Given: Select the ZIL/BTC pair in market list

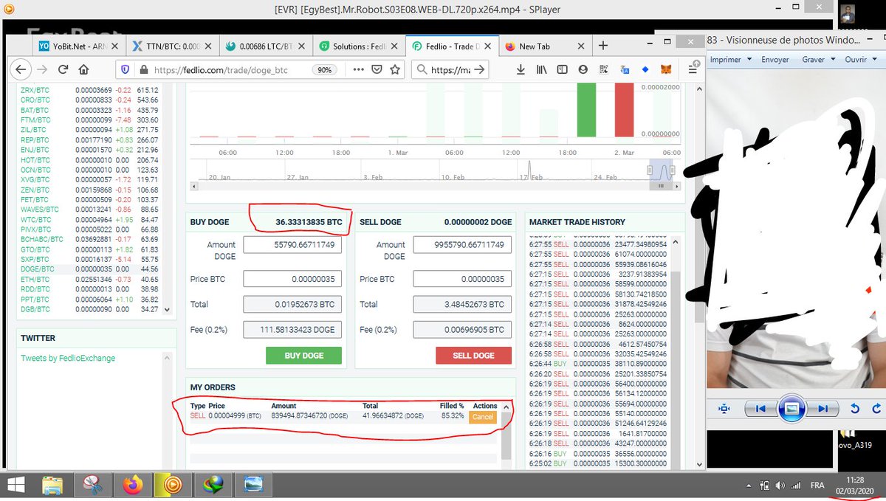Looking at the screenshot, I should [89, 129].
